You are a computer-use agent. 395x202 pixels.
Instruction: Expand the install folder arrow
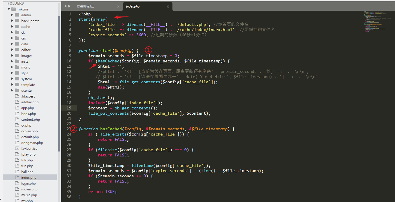click(12, 62)
